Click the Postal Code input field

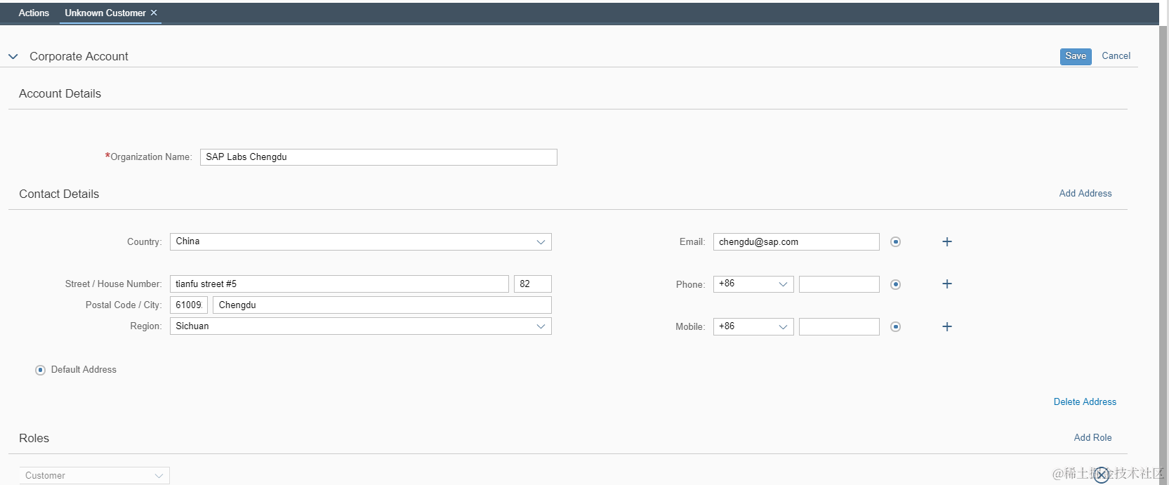tap(189, 305)
